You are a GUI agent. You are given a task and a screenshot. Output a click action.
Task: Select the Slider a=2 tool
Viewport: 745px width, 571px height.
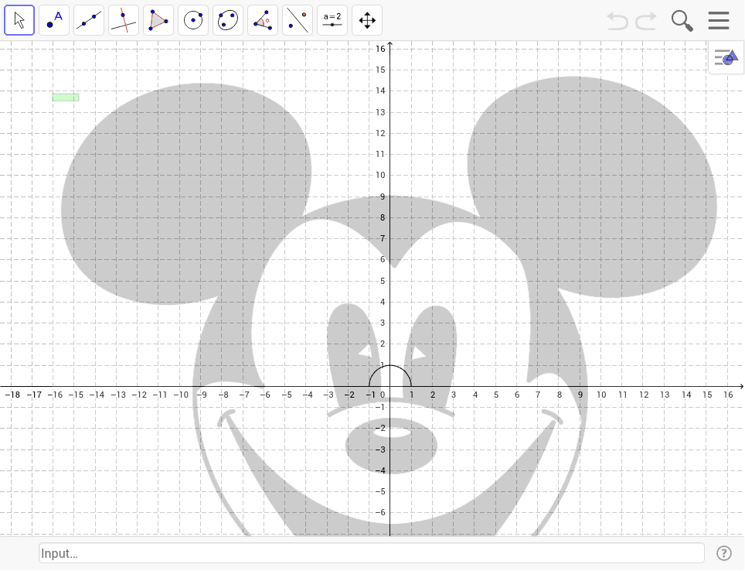(332, 20)
